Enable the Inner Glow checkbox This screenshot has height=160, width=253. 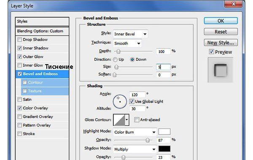pyautogui.click(x=19, y=65)
